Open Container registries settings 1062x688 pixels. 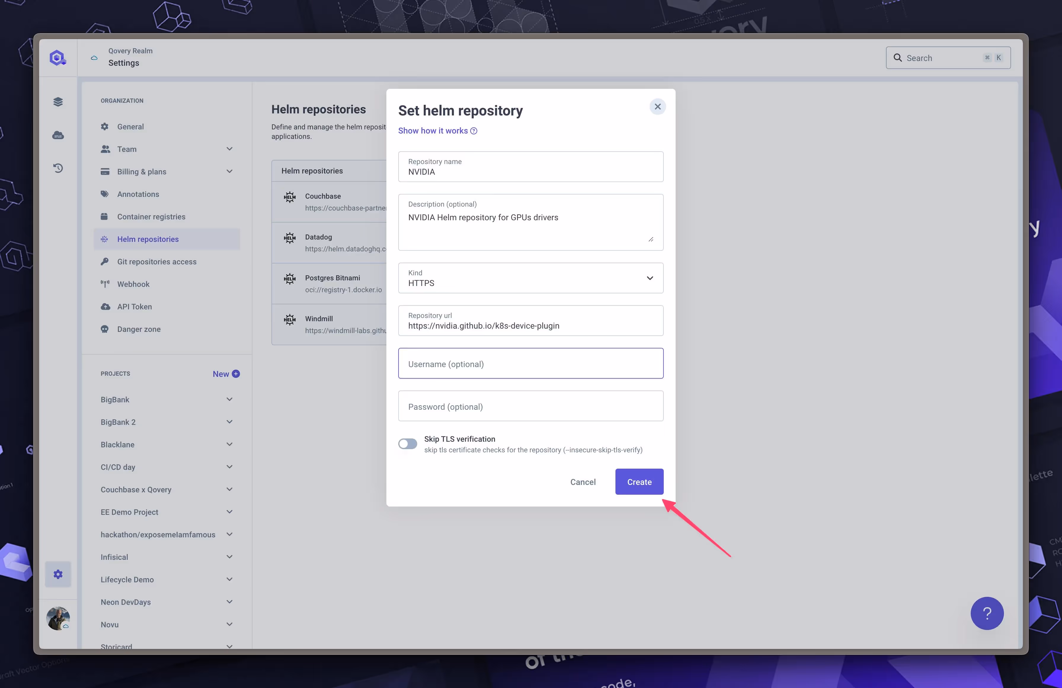tap(151, 217)
